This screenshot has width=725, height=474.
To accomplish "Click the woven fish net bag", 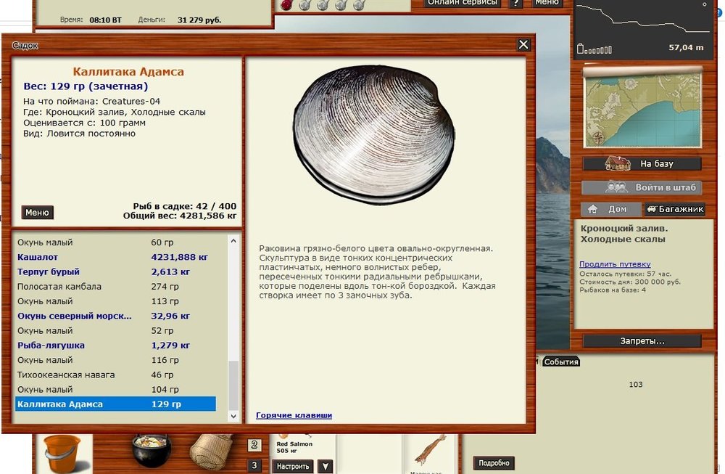I will click(x=212, y=451).
